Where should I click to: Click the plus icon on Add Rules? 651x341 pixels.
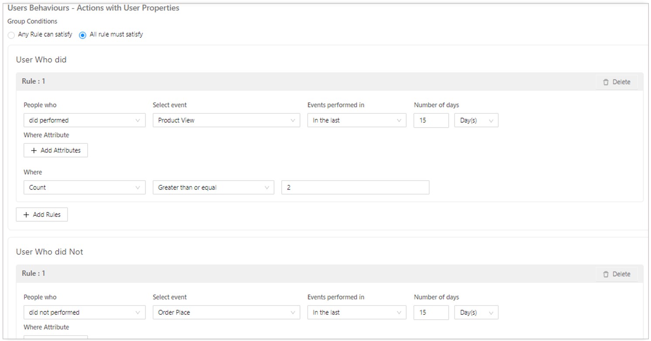pos(26,215)
